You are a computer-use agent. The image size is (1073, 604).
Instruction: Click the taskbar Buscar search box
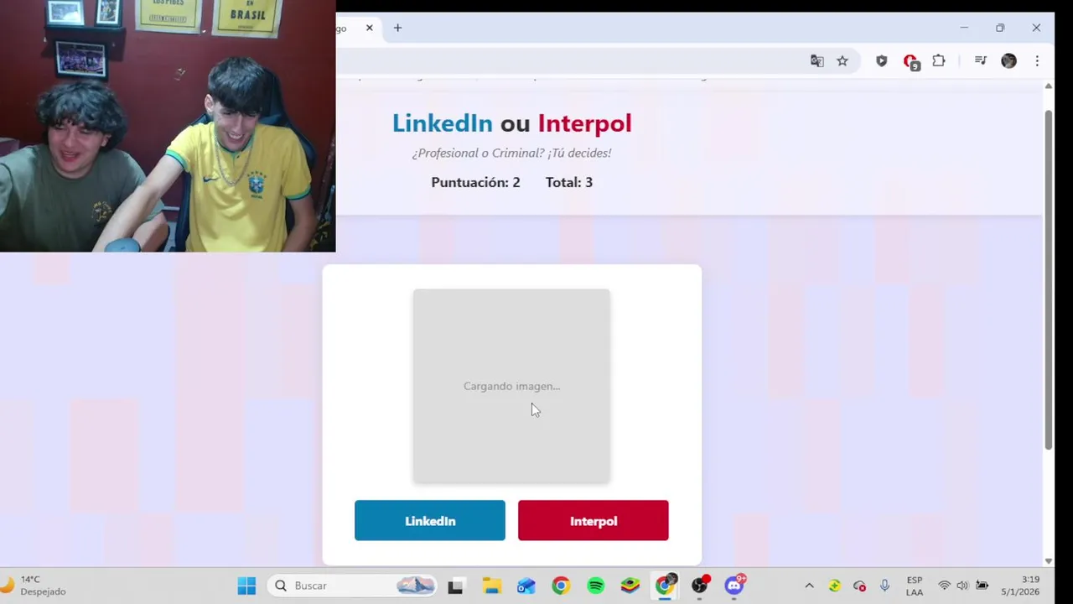[x=352, y=586]
